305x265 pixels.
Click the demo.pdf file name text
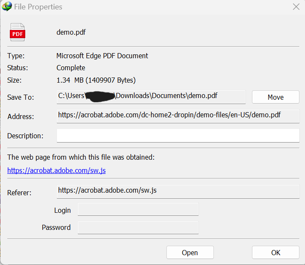coord(71,32)
